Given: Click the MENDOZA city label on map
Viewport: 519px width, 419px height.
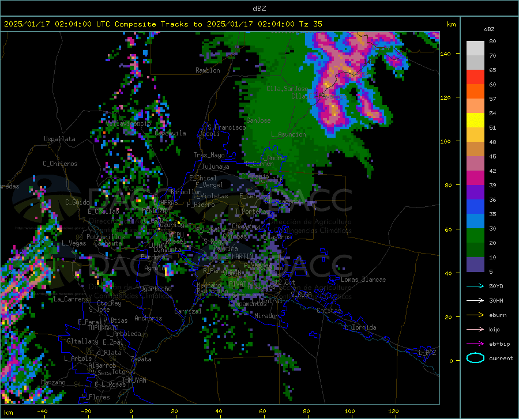Looking at the screenshot, I should 154,210.
